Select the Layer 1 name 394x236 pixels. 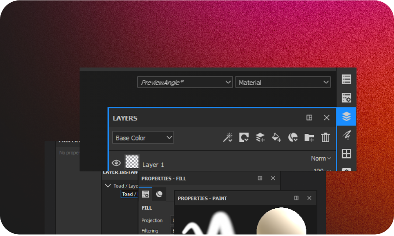(x=153, y=165)
